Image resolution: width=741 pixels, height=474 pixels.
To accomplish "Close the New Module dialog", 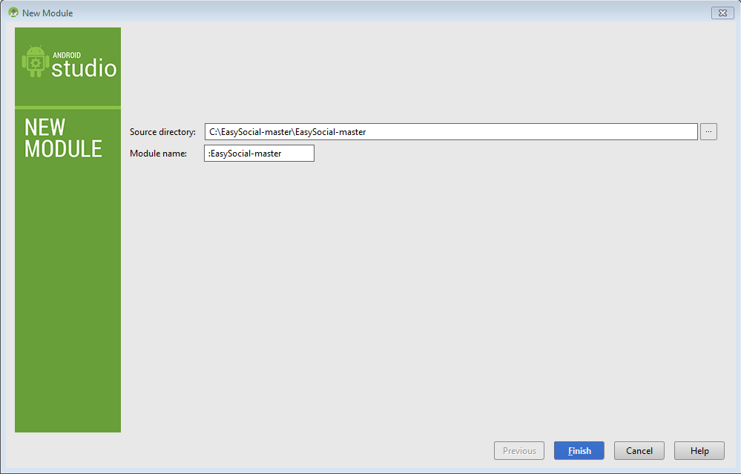I will click(722, 13).
